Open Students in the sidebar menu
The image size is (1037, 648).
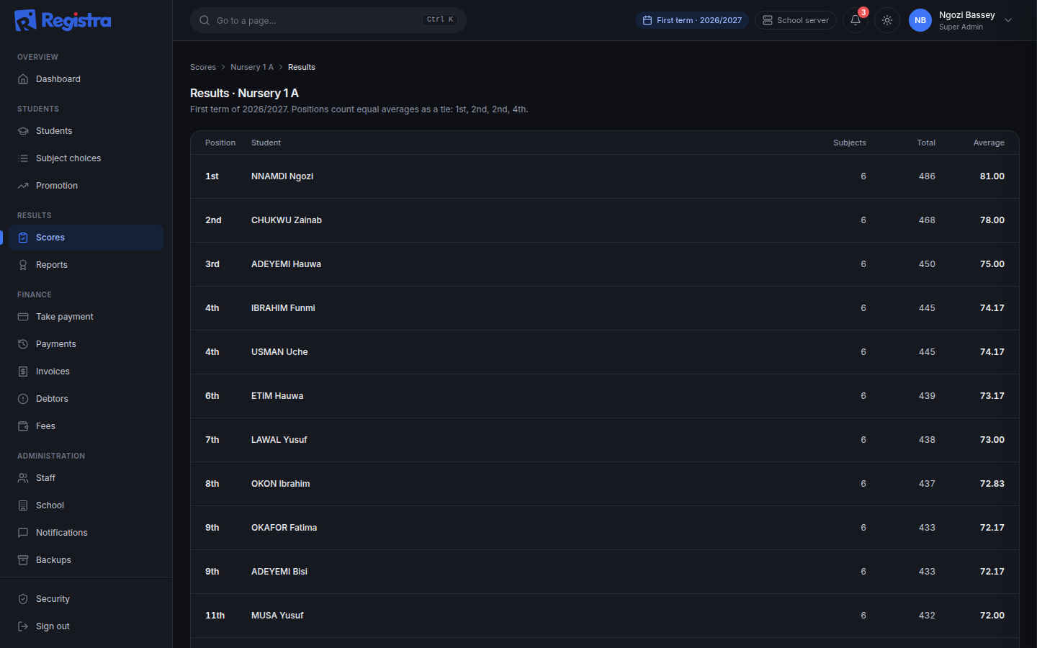(x=86, y=131)
